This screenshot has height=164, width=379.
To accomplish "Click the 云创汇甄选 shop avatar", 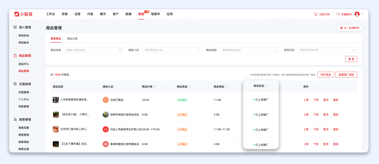I will pos(106,100).
